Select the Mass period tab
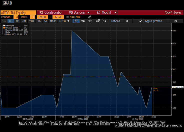This screenshot has height=132, width=184. pyautogui.click(x=53, y=21)
